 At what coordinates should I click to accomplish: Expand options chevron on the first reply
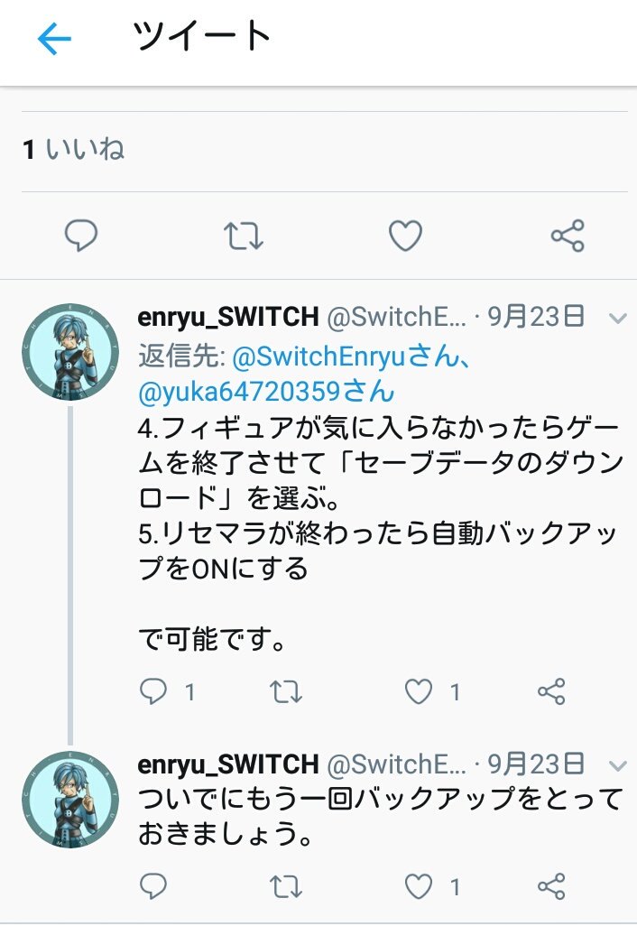click(x=617, y=319)
